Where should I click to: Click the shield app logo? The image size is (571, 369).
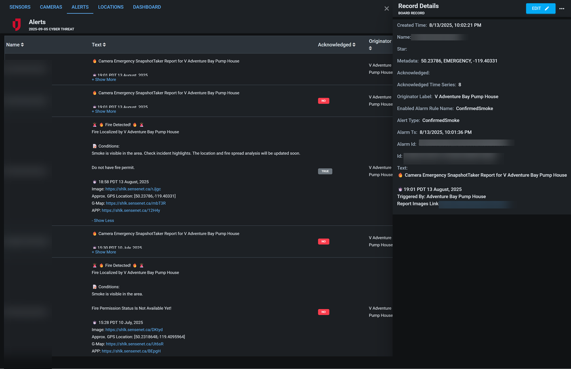(x=16, y=24)
